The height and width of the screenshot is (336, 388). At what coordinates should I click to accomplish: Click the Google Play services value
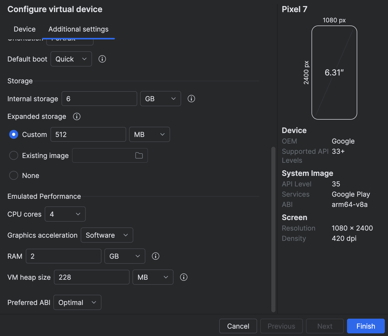[351, 194]
